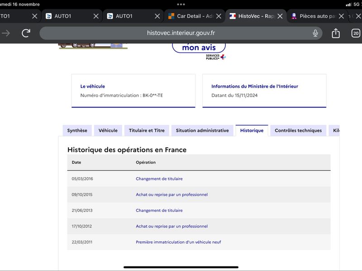Click the Numéro d'immatriculation BK-0**-TE text

coord(121,95)
